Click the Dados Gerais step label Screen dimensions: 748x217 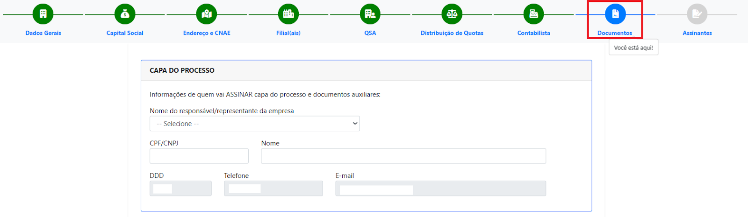point(43,33)
